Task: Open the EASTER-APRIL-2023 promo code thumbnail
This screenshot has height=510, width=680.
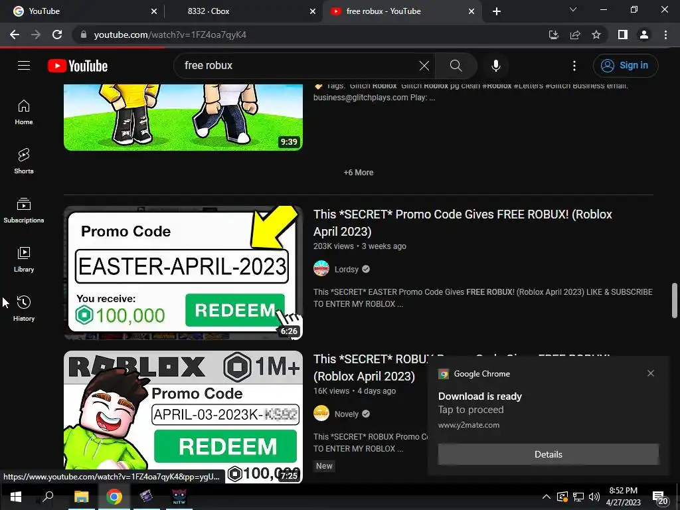Action: (x=183, y=273)
